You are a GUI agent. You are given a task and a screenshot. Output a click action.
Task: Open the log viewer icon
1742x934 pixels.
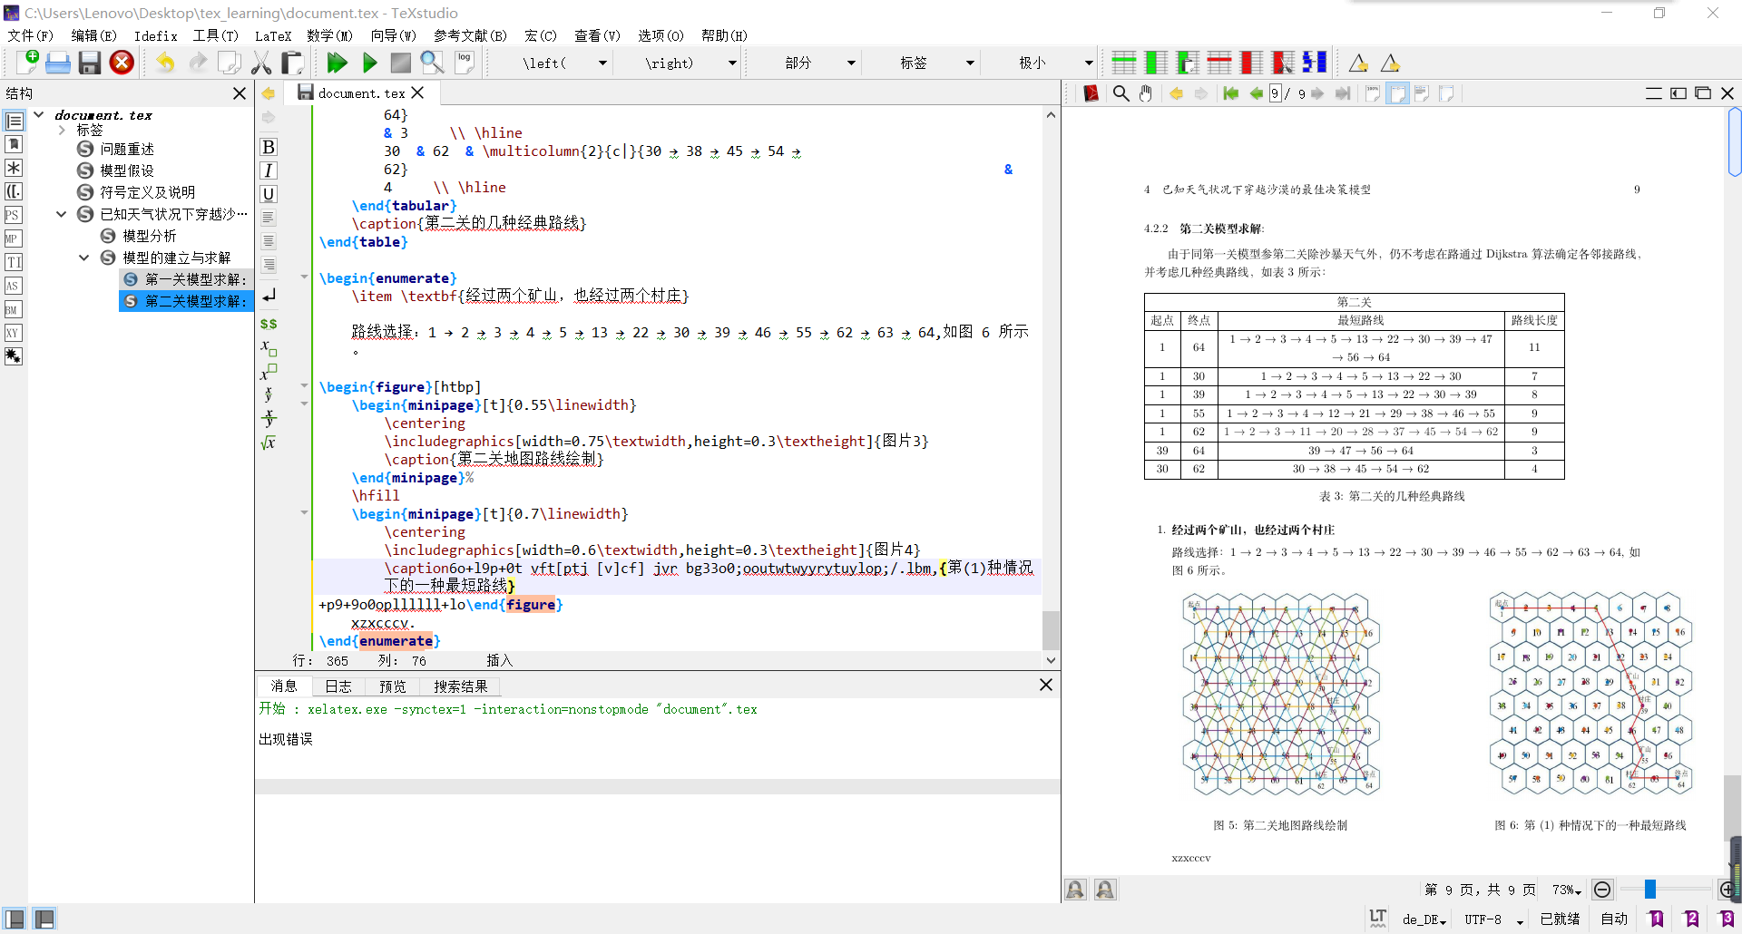465,63
